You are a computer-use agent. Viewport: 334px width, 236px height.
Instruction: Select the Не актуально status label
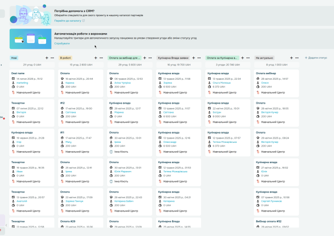(x=264, y=58)
